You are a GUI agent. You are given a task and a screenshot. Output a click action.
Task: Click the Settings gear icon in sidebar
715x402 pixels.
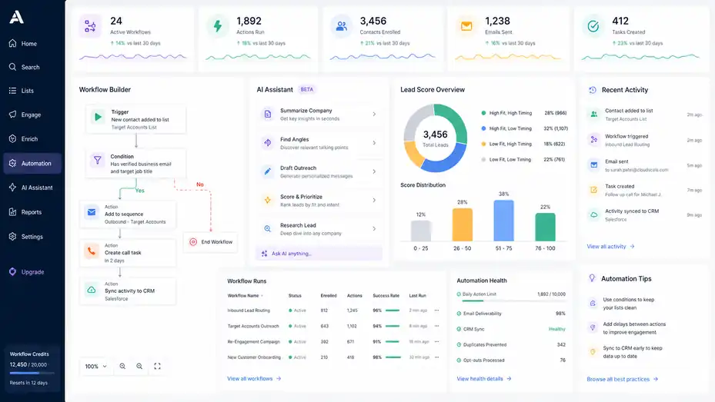[12, 236]
